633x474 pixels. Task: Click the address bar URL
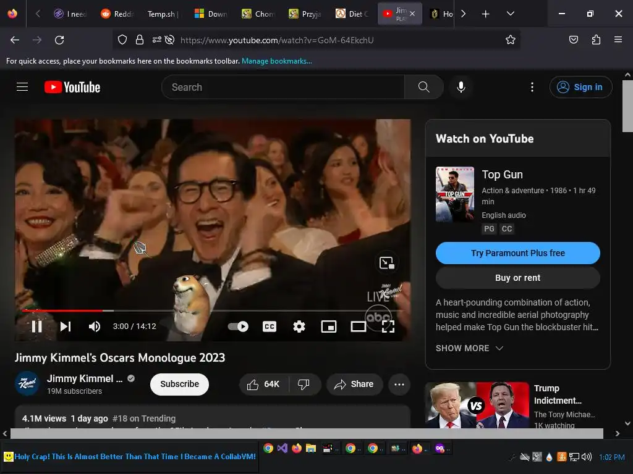pyautogui.click(x=277, y=40)
